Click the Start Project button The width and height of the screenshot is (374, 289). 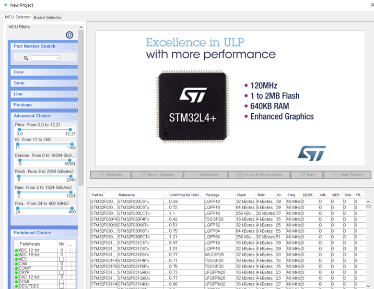click(x=347, y=175)
